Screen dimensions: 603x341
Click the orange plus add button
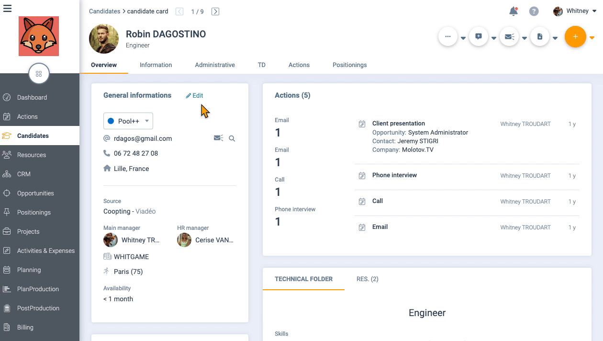[575, 37]
